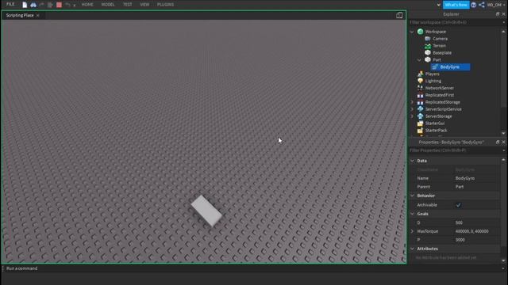The width and height of the screenshot is (508, 285).
Task: Click the ReplicatedStorage icon
Action: [x=420, y=102]
